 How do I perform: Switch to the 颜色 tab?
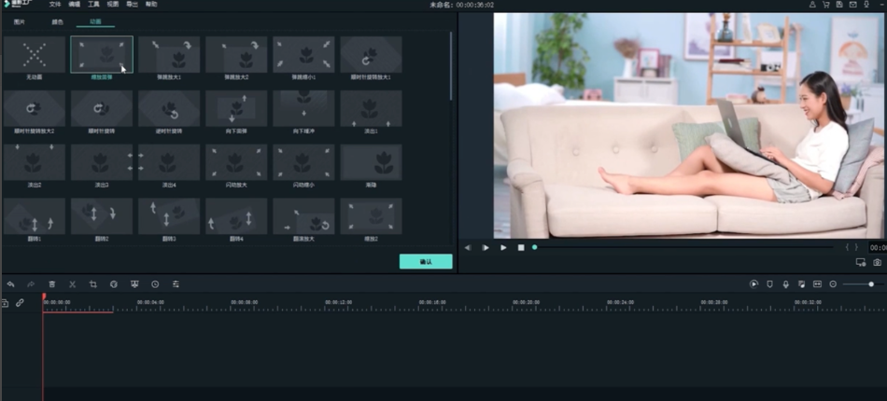pyautogui.click(x=58, y=21)
